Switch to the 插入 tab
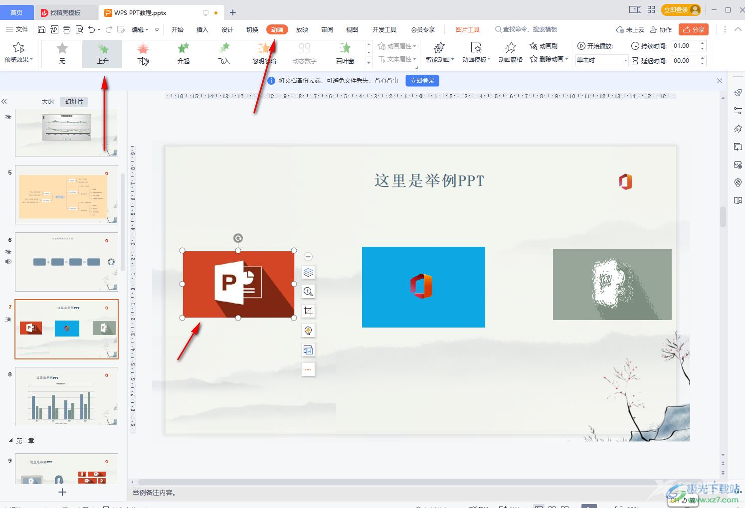Viewport: 745px width, 508px height. (x=202, y=29)
